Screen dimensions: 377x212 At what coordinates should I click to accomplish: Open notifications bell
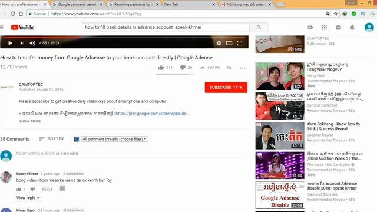[x=352, y=28]
